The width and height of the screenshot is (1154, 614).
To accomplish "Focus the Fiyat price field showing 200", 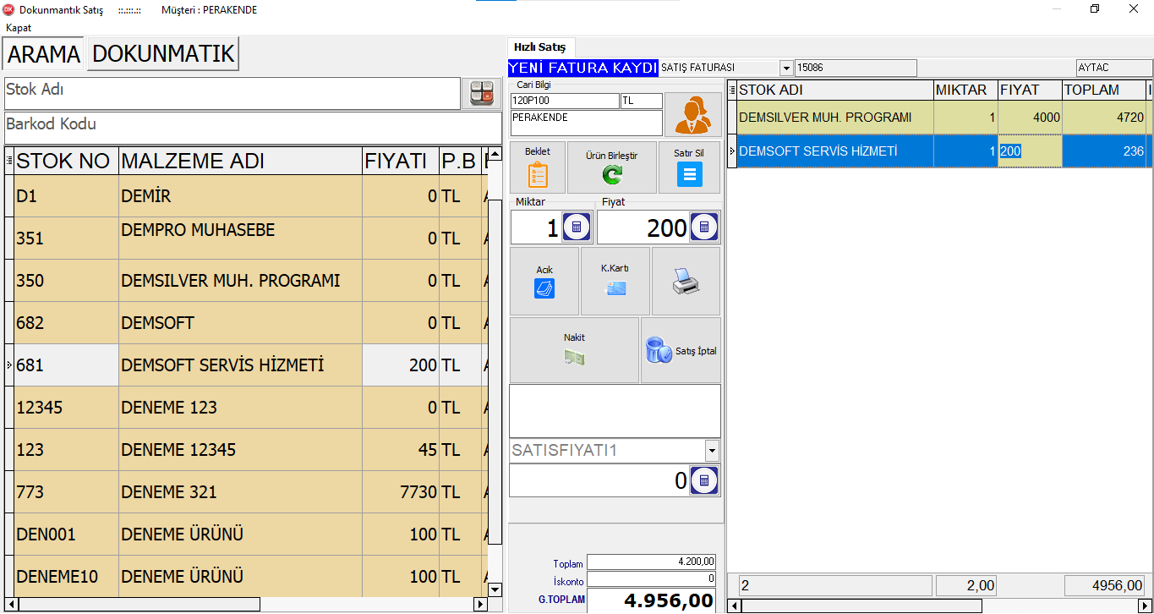I will click(x=643, y=228).
